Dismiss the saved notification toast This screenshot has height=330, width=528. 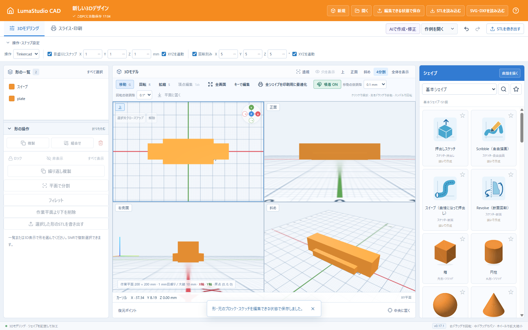pos(313,309)
